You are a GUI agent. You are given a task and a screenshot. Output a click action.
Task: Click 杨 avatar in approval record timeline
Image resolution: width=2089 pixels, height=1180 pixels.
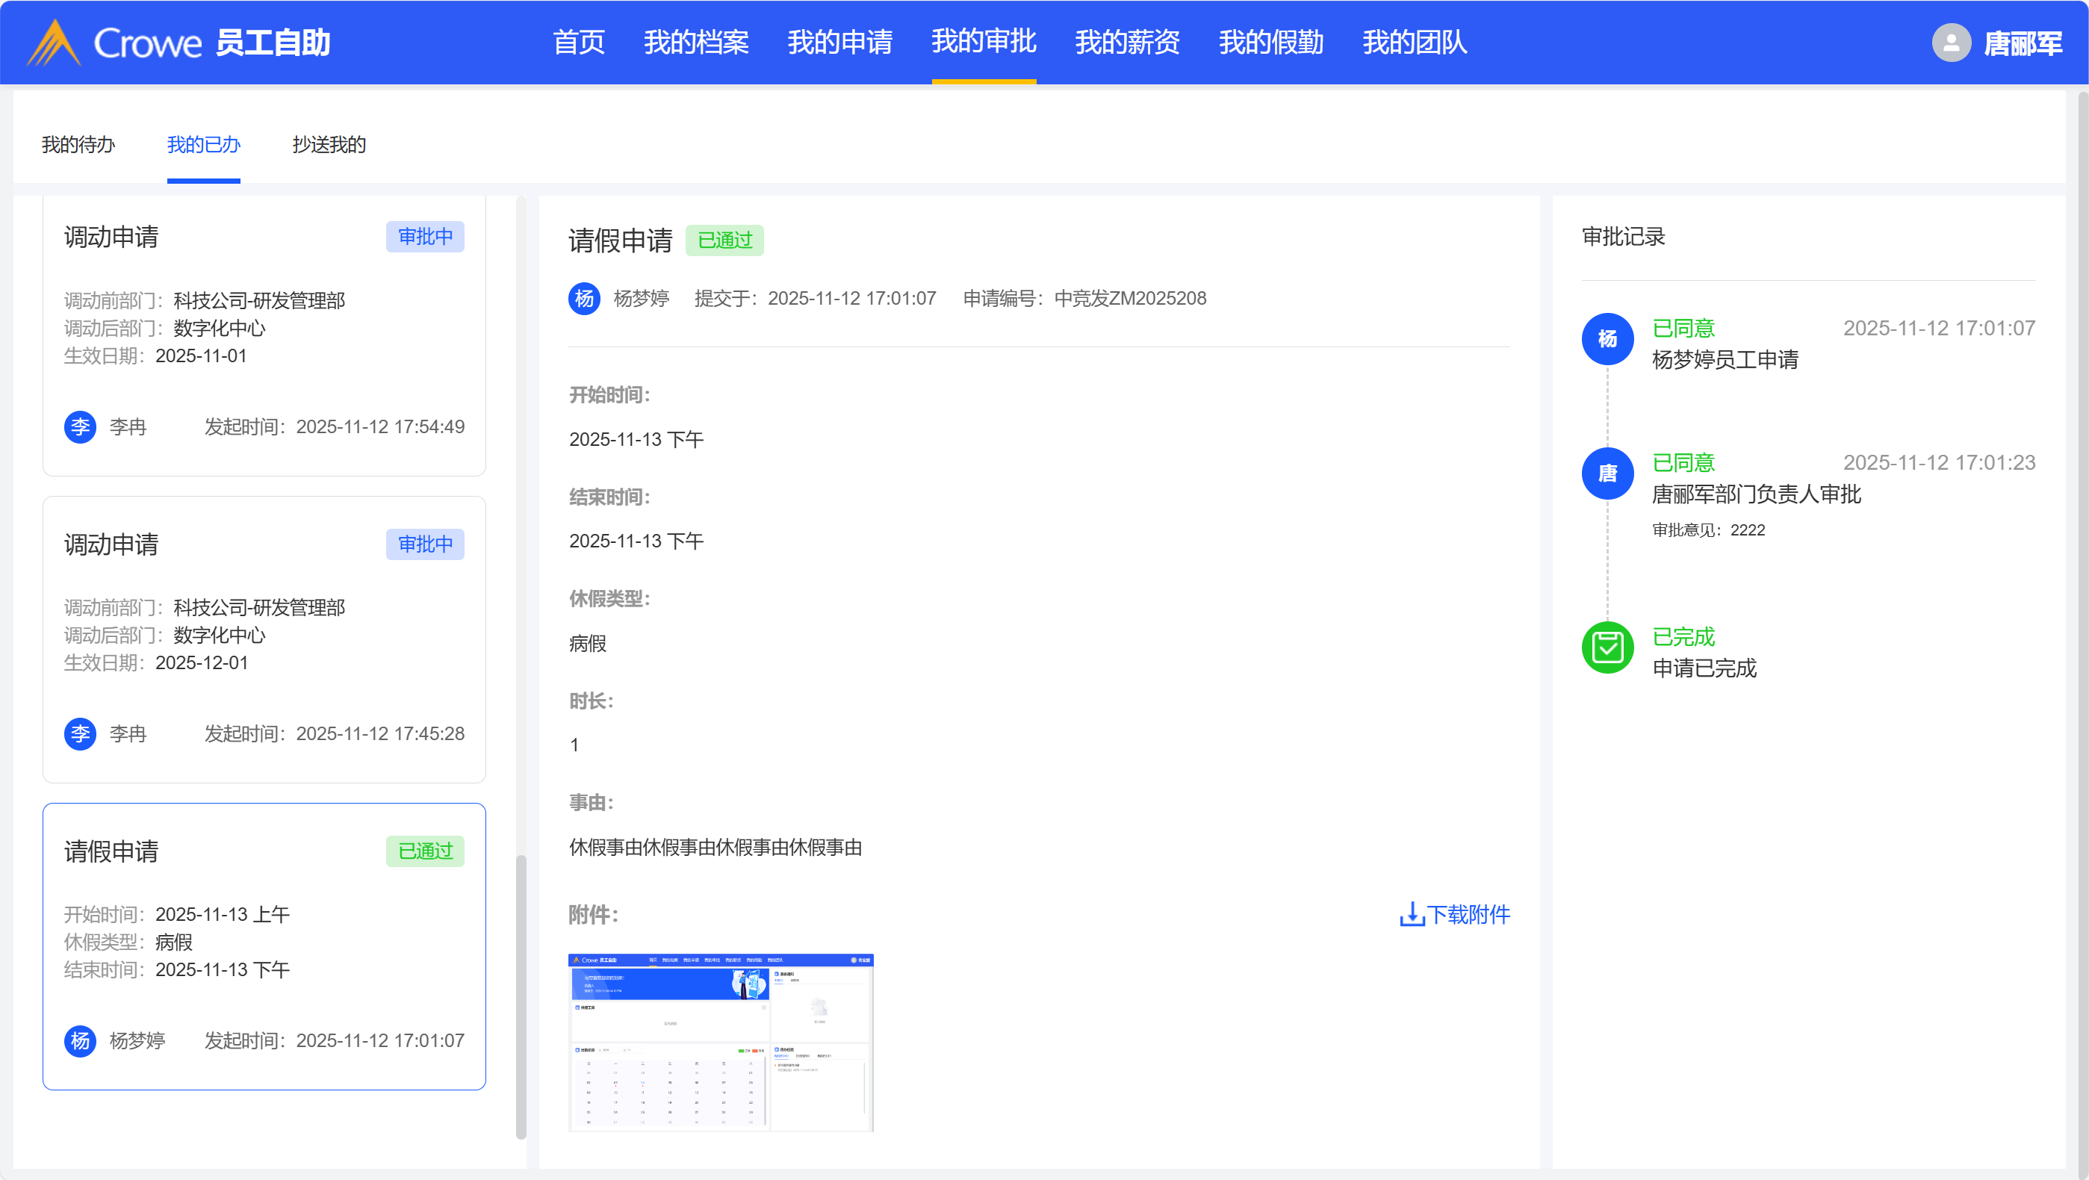[x=1607, y=339]
